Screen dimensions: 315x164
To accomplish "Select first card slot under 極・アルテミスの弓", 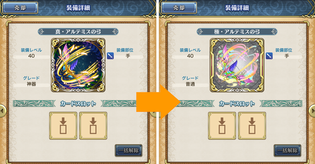I will [222, 126].
